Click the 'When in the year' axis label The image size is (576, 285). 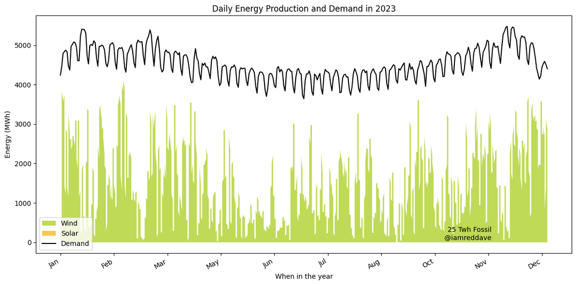point(303,276)
